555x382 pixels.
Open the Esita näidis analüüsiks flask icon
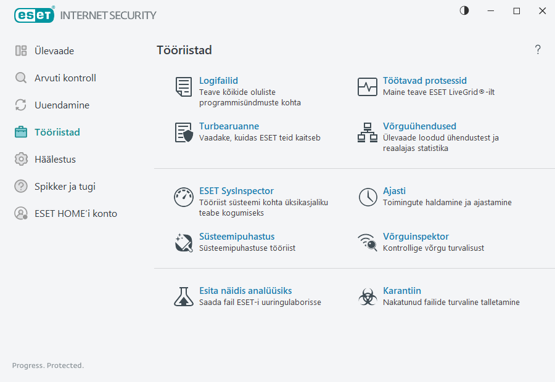[x=183, y=297]
